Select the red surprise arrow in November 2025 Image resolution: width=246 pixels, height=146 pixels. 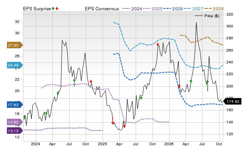point(158,44)
